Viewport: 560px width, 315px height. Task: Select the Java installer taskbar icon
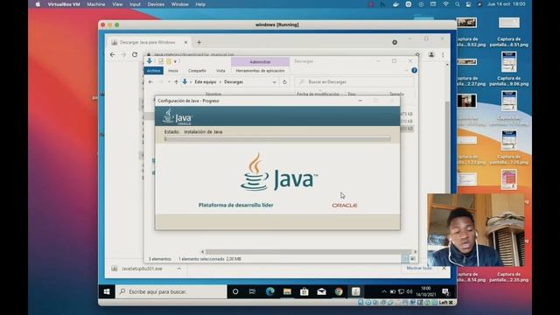356,291
